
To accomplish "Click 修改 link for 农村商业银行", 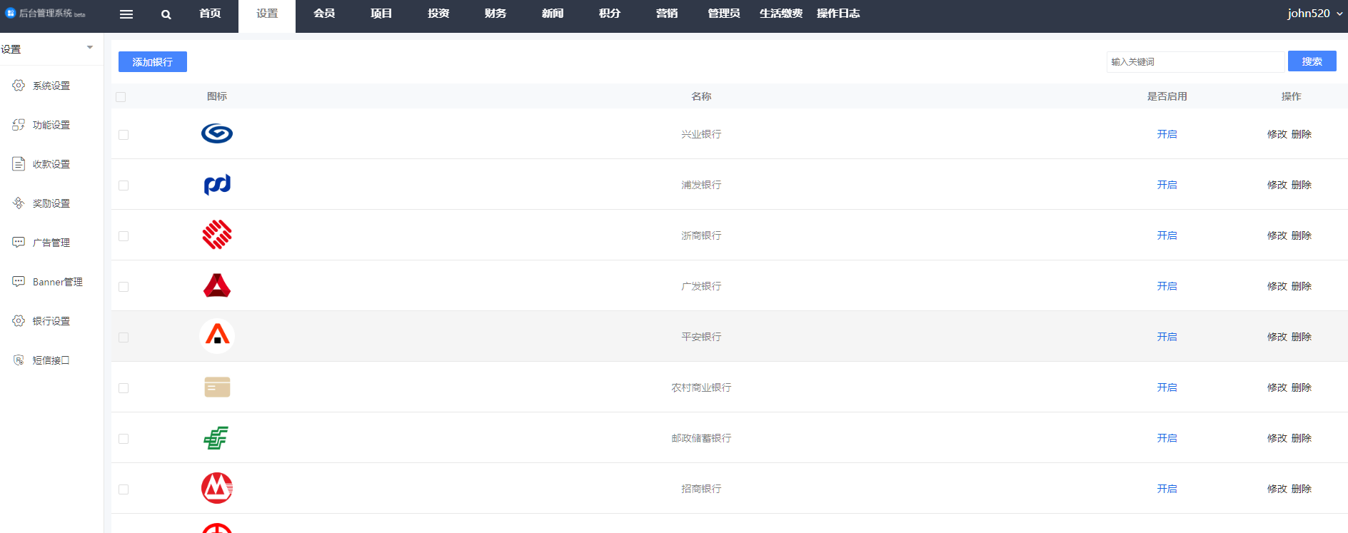I will pyautogui.click(x=1277, y=387).
